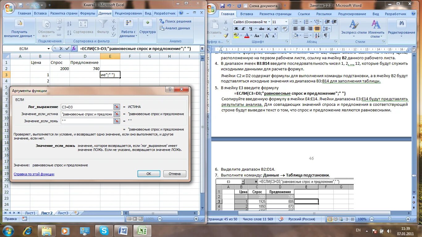
Task: Open Internet Explorer from the taskbar
Action: coord(27,231)
